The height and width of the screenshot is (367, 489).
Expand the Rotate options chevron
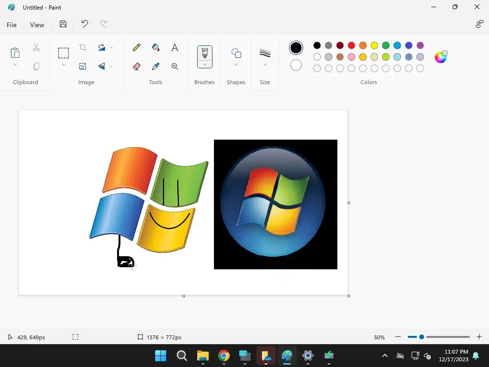click(x=111, y=47)
